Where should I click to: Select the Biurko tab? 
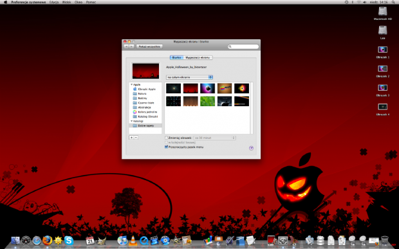coord(176,57)
